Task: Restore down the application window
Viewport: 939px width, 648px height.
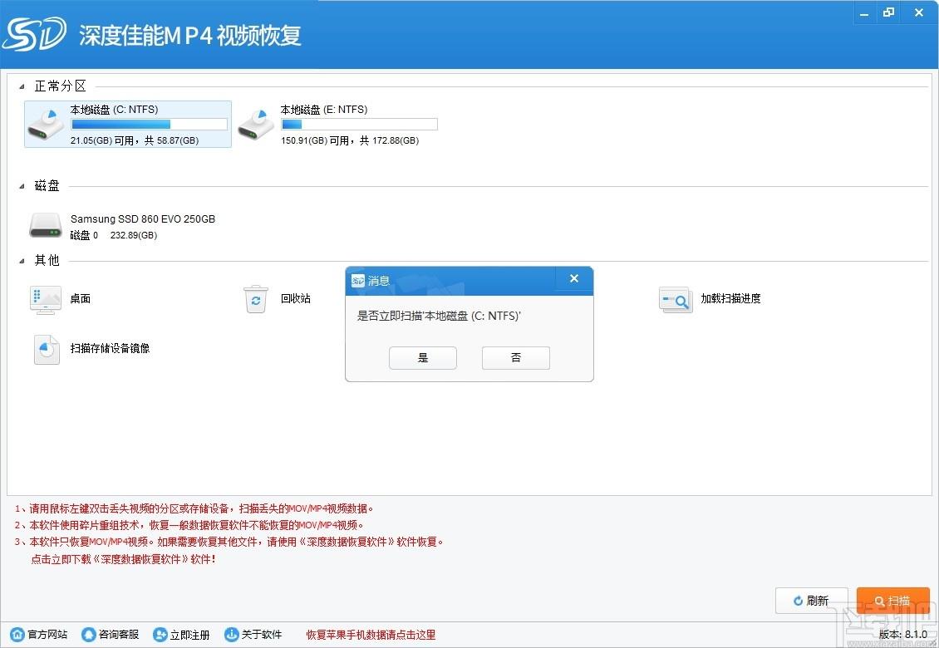Action: [888, 12]
